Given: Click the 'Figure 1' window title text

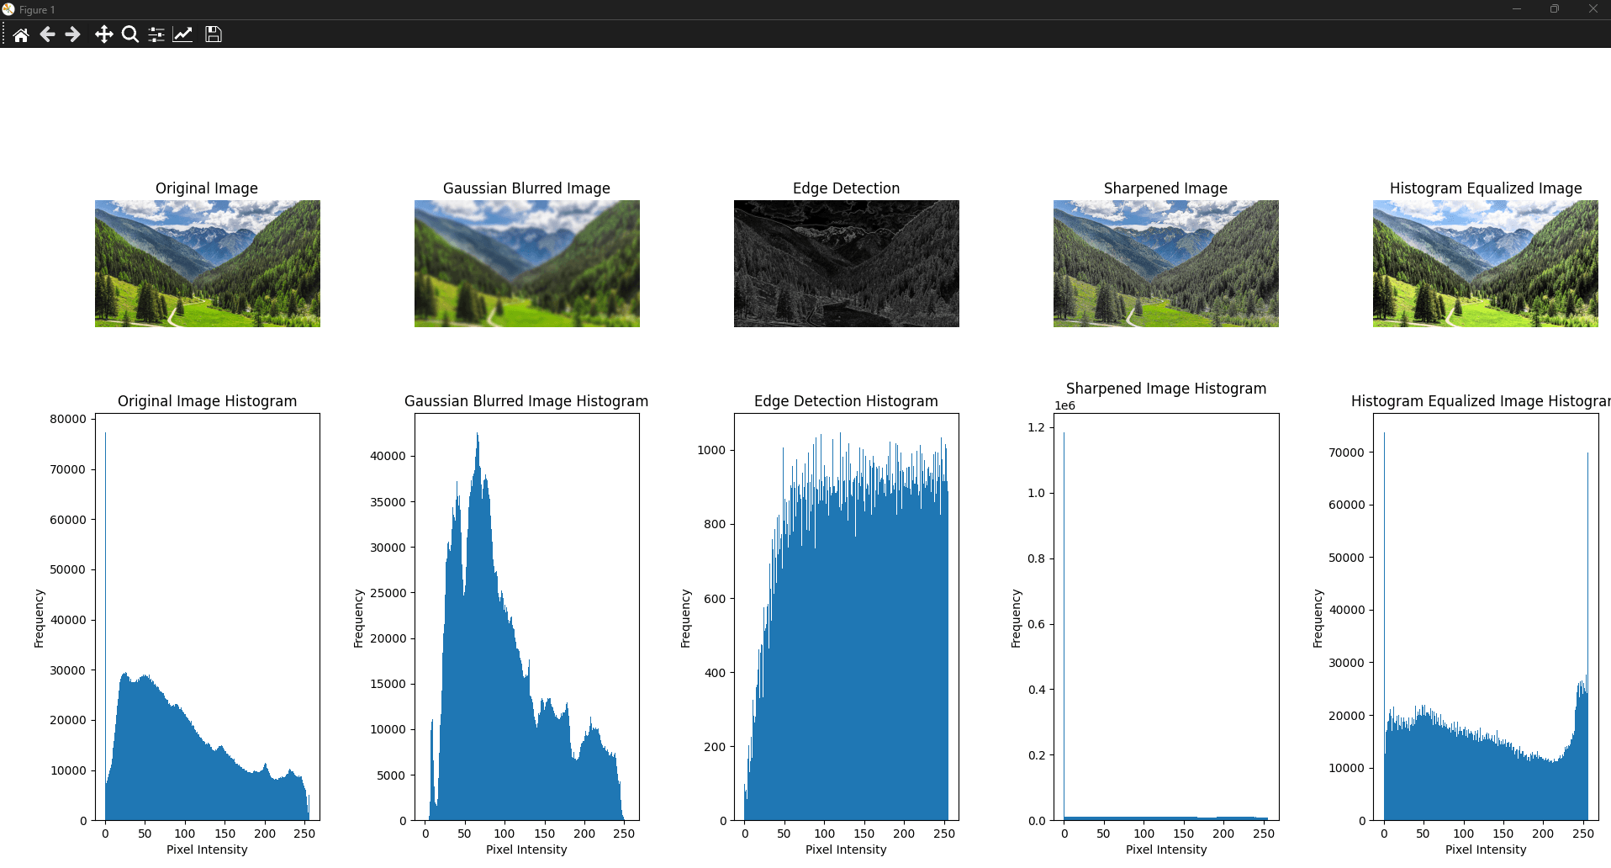Looking at the screenshot, I should tap(37, 10).
